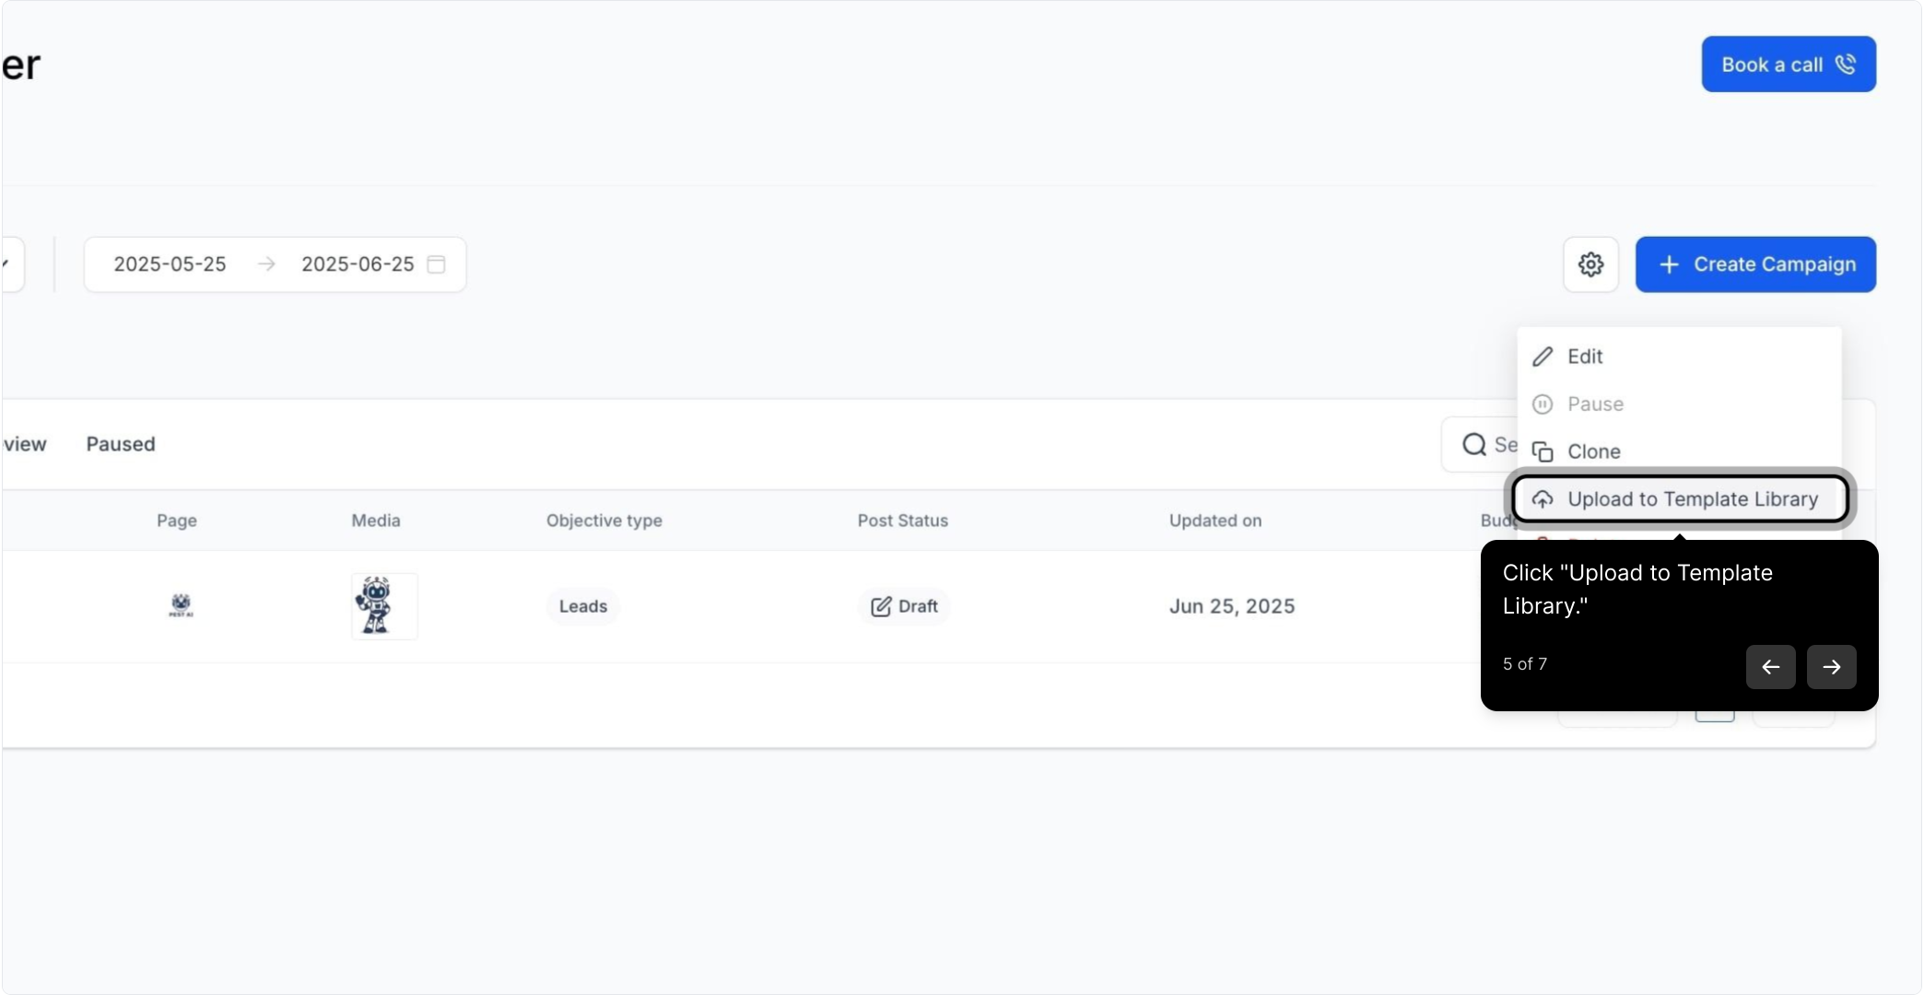Click the Updated on column header
The image size is (1924, 995).
(1214, 521)
